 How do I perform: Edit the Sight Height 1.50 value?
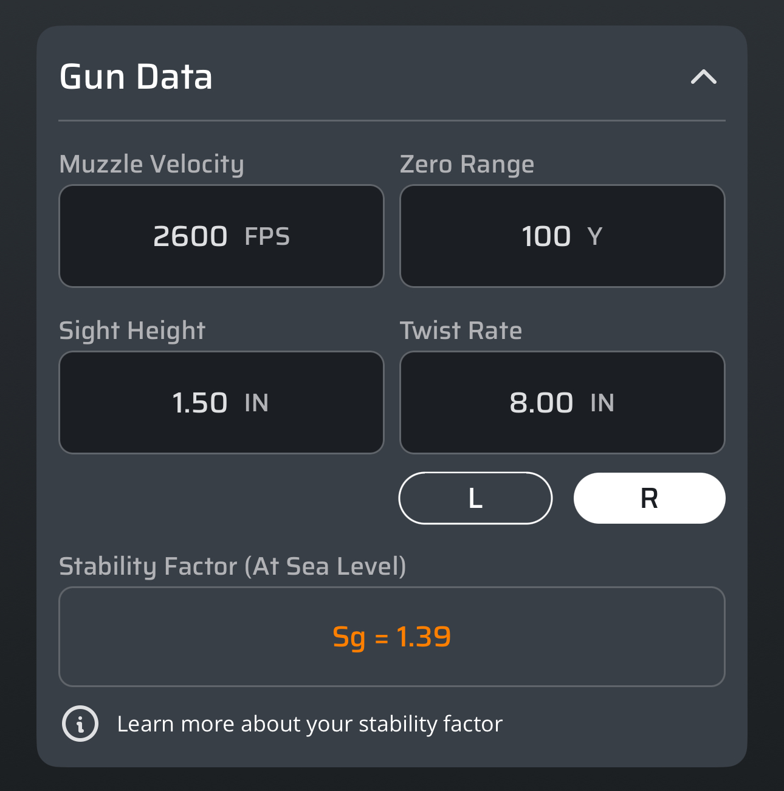pos(200,403)
